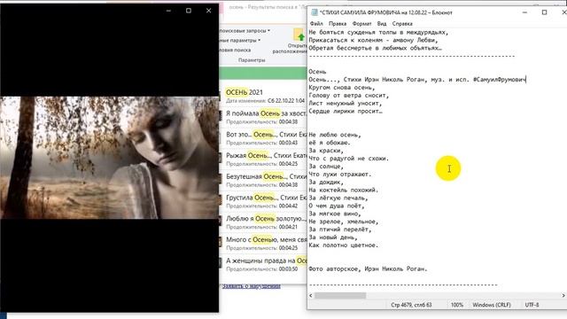Place cursor on line Кругом снова осень

(x=342, y=88)
